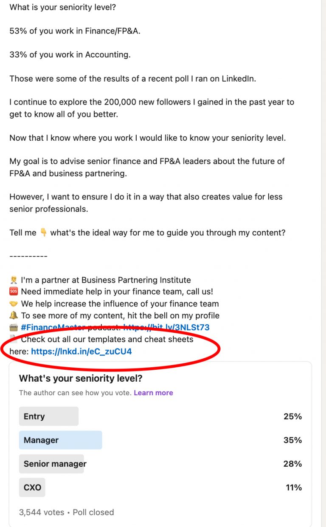Click the red SOS emoji icon
This screenshot has height=527, width=326.
point(14,292)
